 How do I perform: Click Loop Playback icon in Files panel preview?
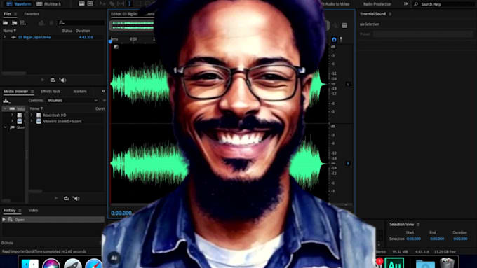click(53, 80)
